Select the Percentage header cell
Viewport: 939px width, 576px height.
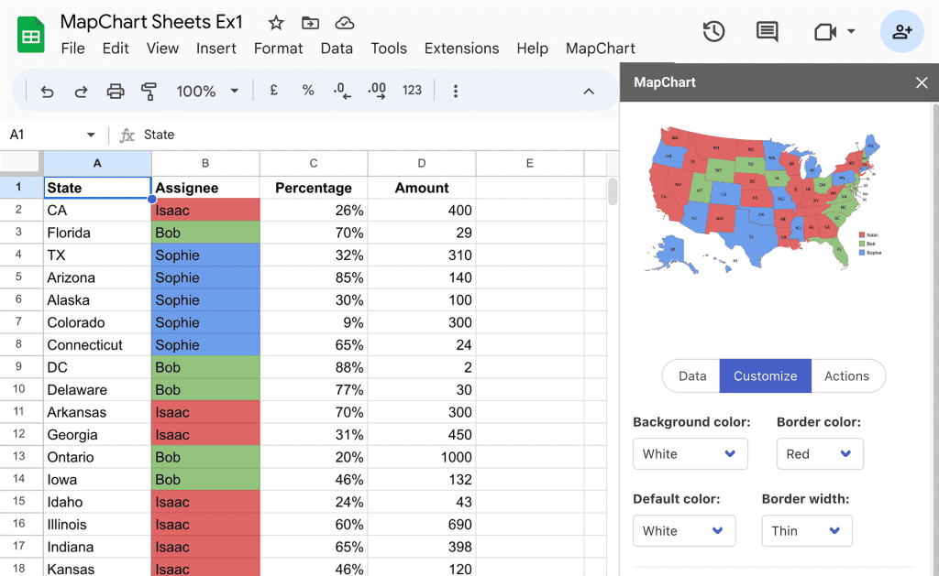pos(314,188)
